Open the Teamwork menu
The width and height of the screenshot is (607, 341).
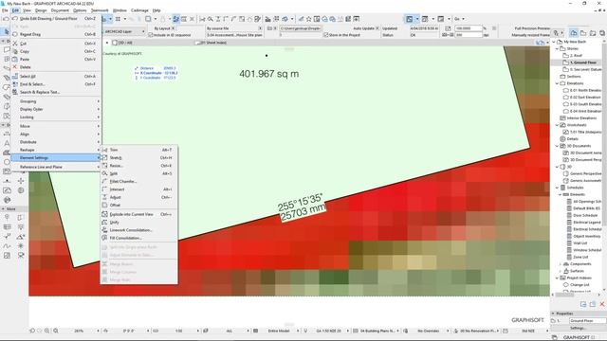click(x=100, y=10)
